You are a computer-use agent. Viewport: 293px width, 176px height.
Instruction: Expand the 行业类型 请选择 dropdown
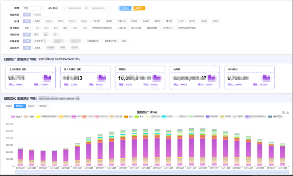[x=71, y=15]
